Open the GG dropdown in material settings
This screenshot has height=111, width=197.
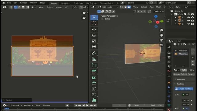(186, 101)
